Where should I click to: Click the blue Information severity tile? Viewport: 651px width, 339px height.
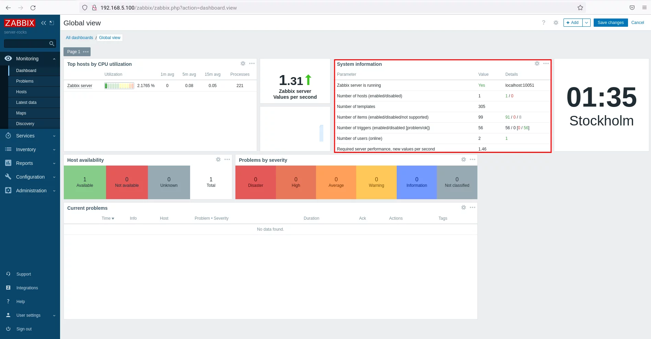pos(417,182)
